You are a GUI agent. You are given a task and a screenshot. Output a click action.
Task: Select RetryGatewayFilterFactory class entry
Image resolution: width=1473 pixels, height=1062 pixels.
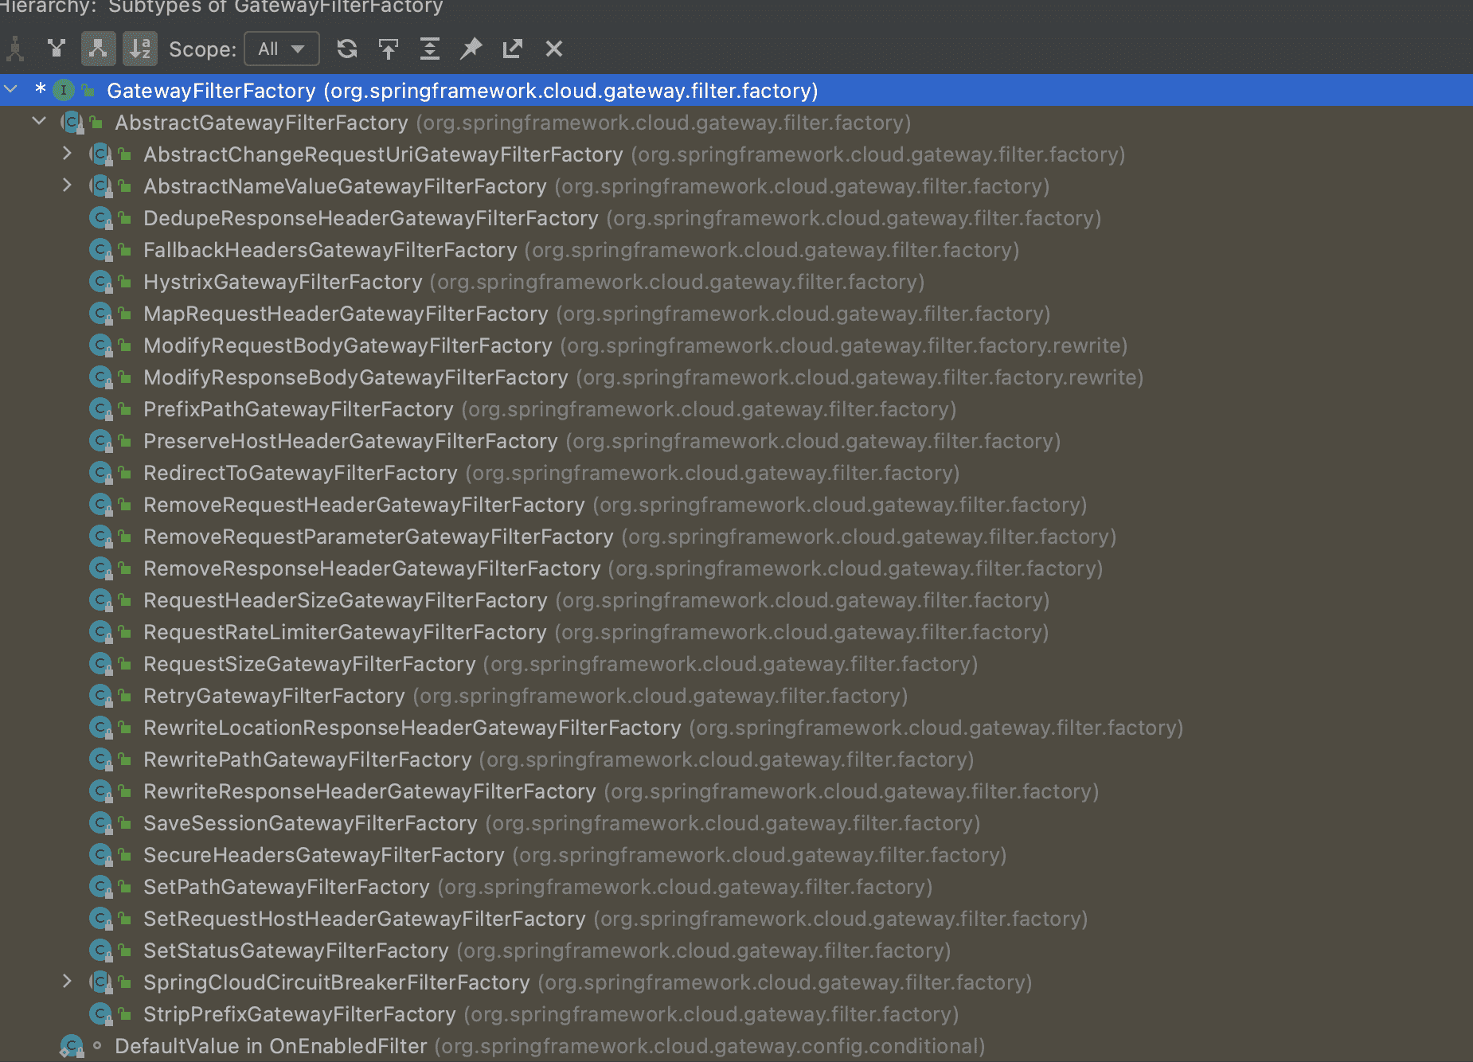274,696
